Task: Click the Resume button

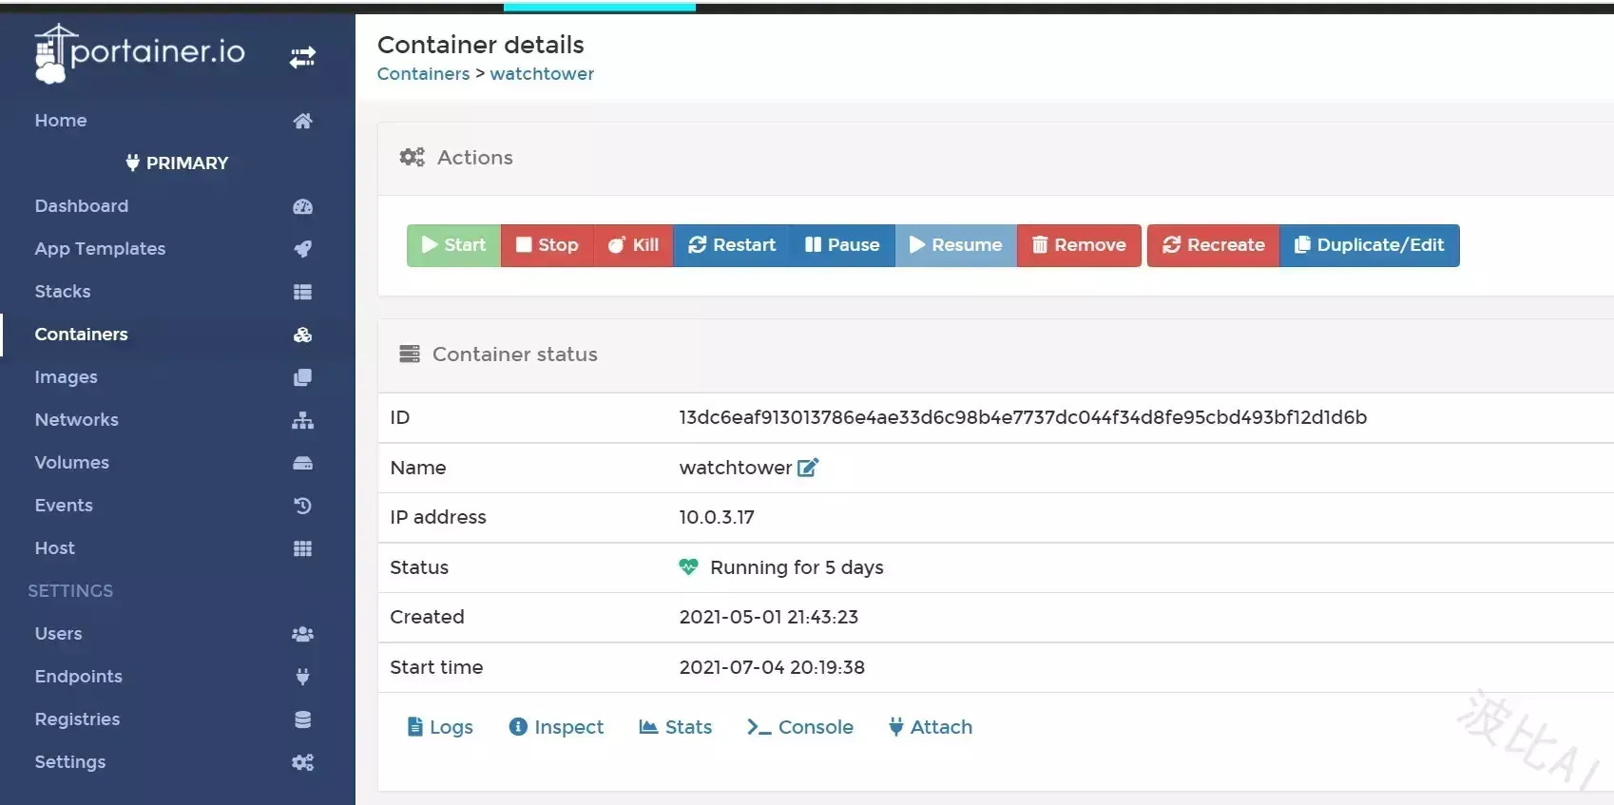Action: [x=956, y=245]
